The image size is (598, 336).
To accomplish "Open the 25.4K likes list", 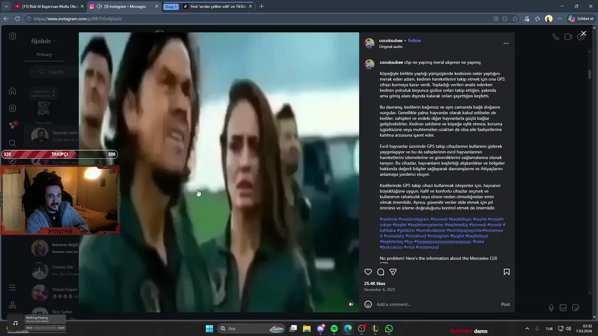I will click(375, 283).
